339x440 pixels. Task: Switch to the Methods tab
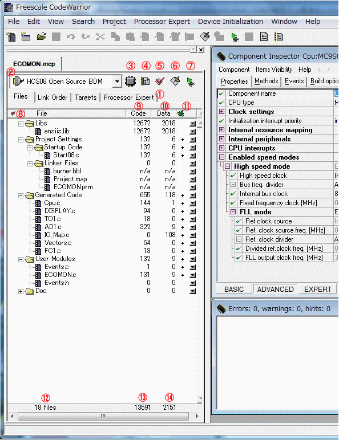(266, 81)
